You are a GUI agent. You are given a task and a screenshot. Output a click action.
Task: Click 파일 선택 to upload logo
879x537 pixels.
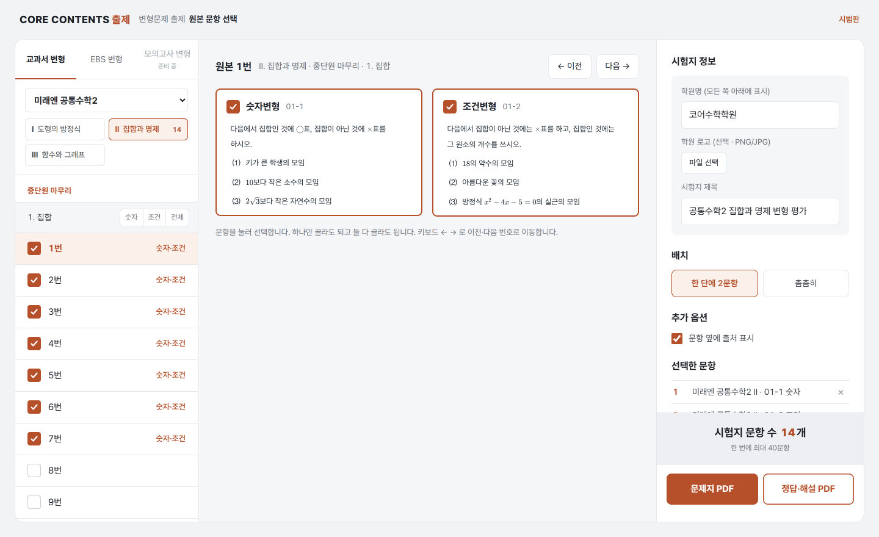coord(704,163)
